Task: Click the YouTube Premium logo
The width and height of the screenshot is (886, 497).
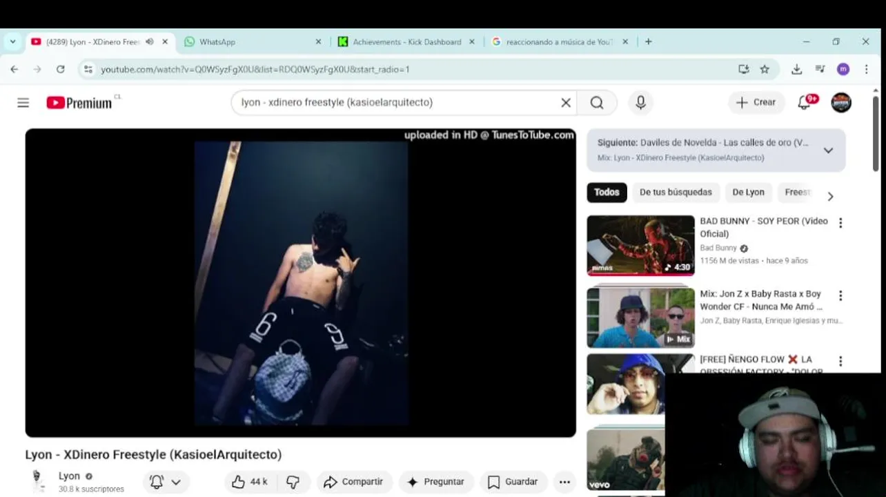Action: tap(79, 103)
